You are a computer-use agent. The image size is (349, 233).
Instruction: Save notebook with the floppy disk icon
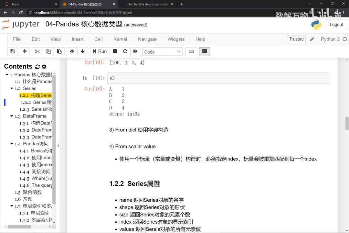[x=13, y=51]
